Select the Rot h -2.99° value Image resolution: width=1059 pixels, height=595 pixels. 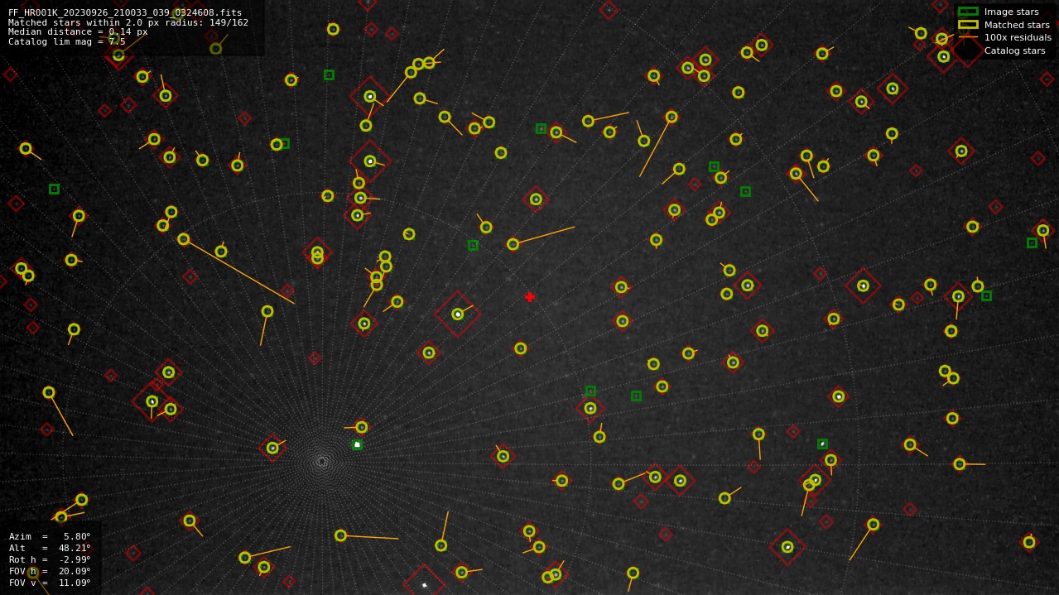[x=74, y=559]
